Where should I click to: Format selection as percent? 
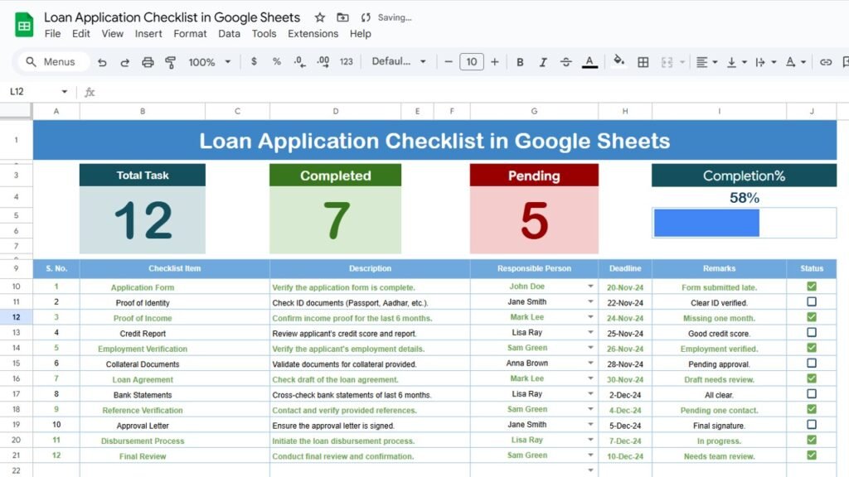pyautogui.click(x=276, y=61)
